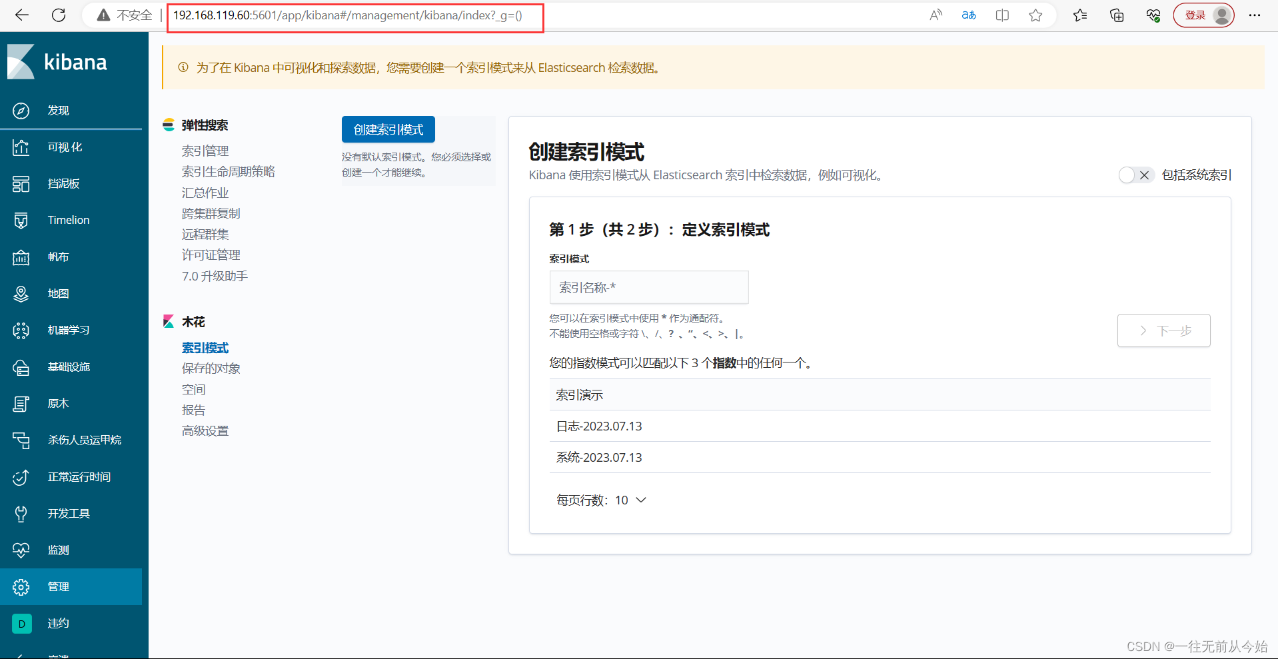Open Index Lifecycle Policies (索引生命周期策略)
1278x659 pixels.
(229, 172)
